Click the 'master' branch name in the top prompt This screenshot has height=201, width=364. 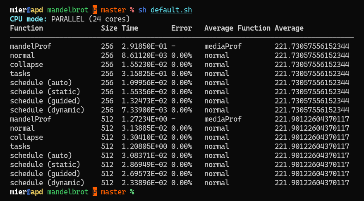113,10
